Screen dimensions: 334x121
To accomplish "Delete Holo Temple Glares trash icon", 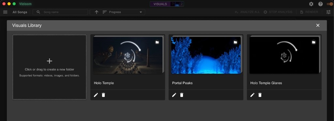I will 260,95.
